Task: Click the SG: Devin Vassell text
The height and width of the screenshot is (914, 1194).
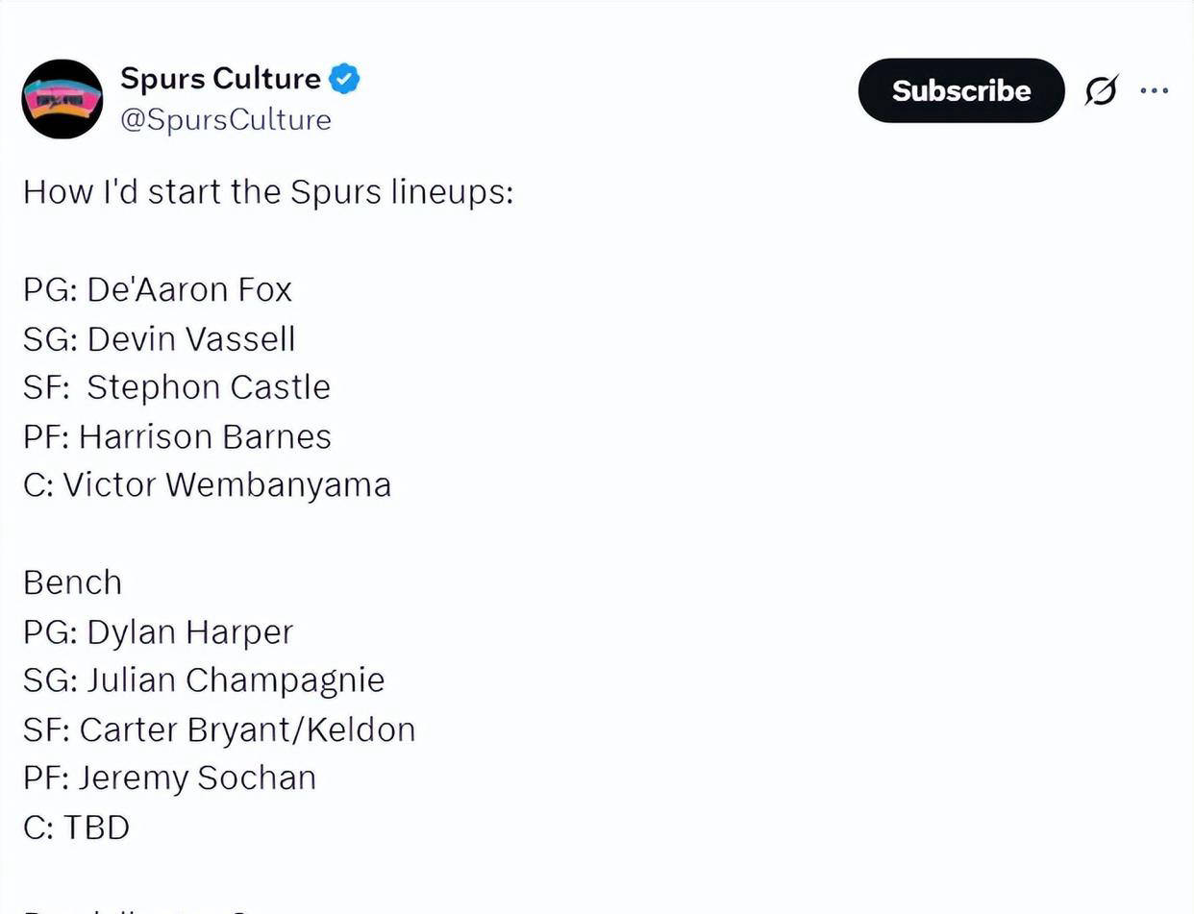Action: pos(160,338)
